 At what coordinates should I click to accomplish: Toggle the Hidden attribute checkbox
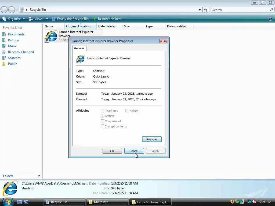point(127,111)
